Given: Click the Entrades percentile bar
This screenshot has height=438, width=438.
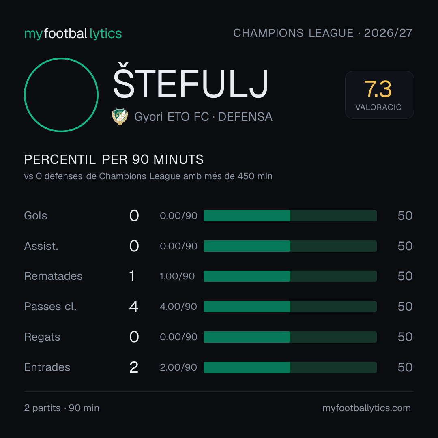Looking at the screenshot, I should pyautogui.click(x=290, y=367).
